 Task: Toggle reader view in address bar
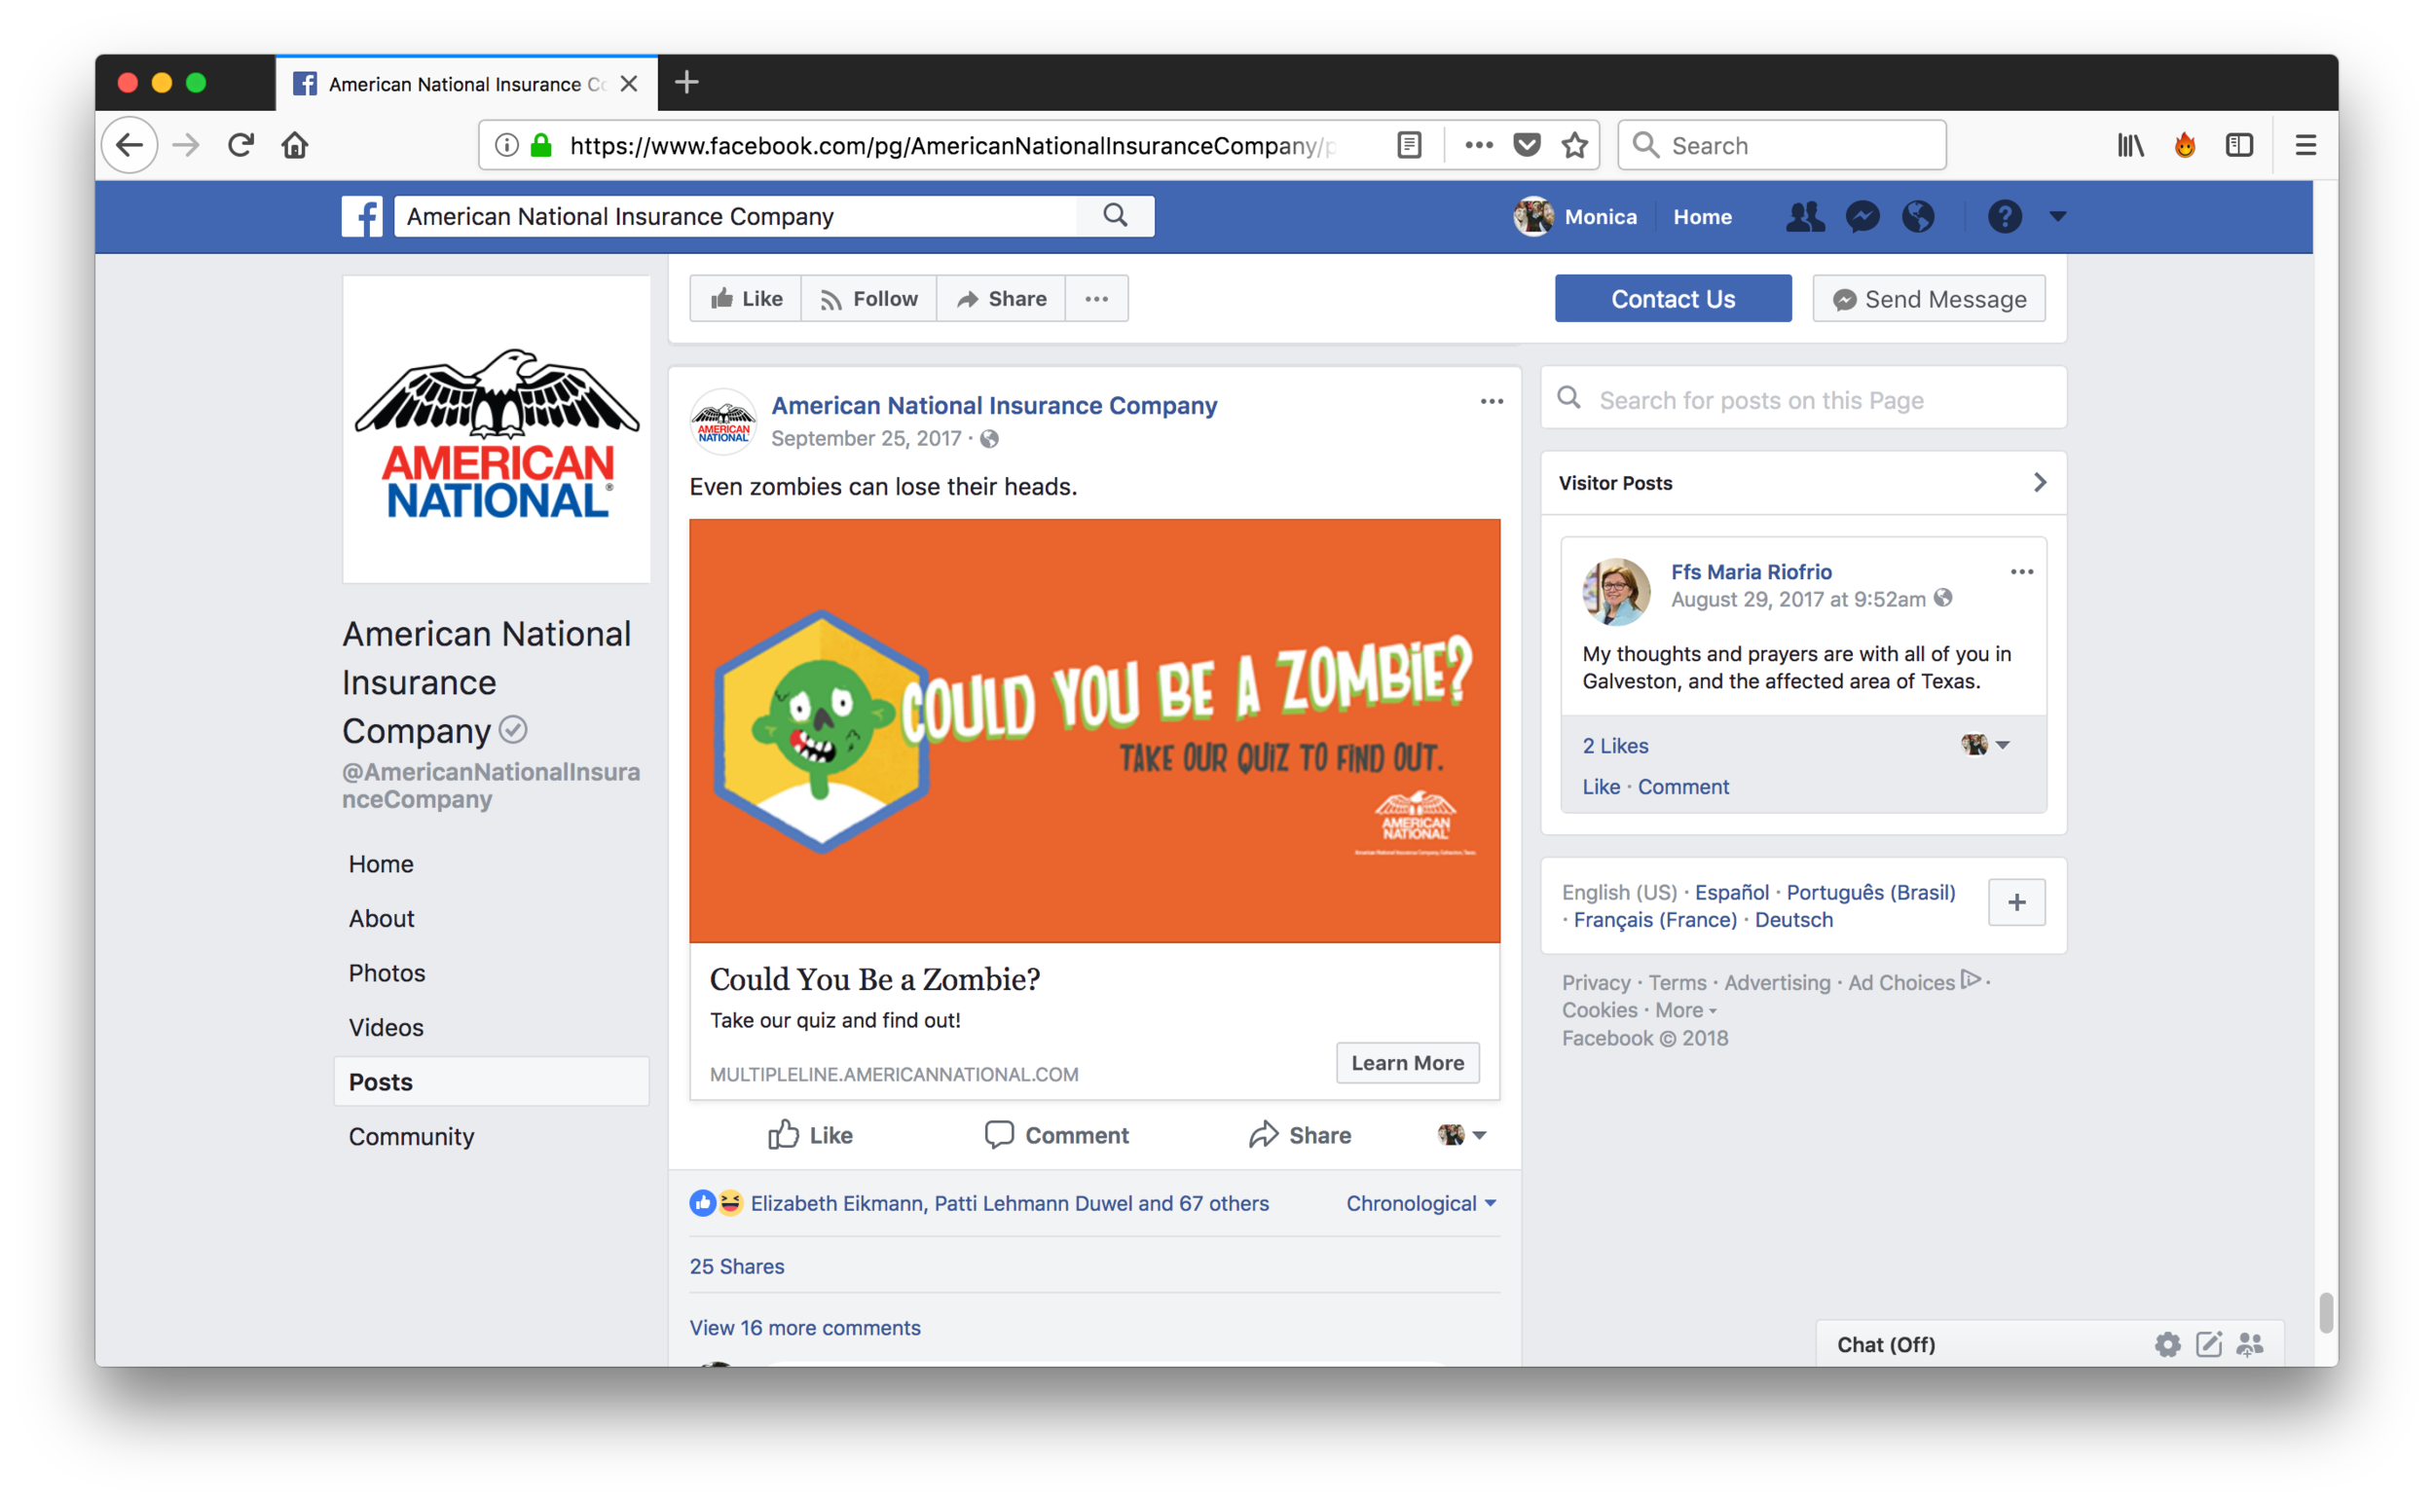coord(1408,145)
